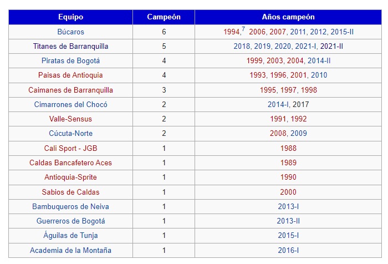Click the Paisas de Antioquia link
Viewport: 388px width, 264px height.
[71, 75]
